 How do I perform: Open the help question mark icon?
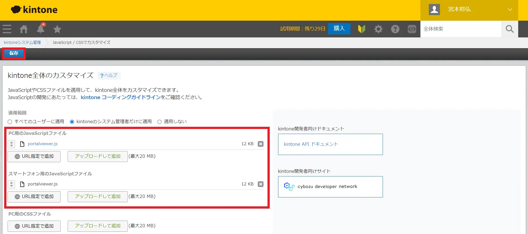point(395,29)
